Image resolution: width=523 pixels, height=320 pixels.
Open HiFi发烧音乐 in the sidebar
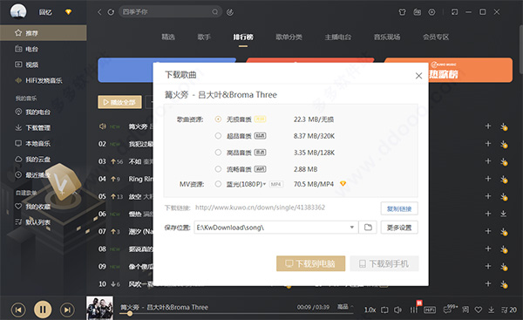pos(44,80)
